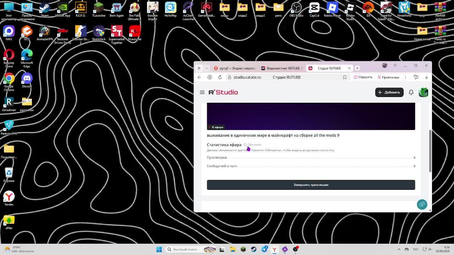The width and height of the screenshot is (454, 255).
Task: Expand the browser tab list chevron
Action: pos(206,68)
